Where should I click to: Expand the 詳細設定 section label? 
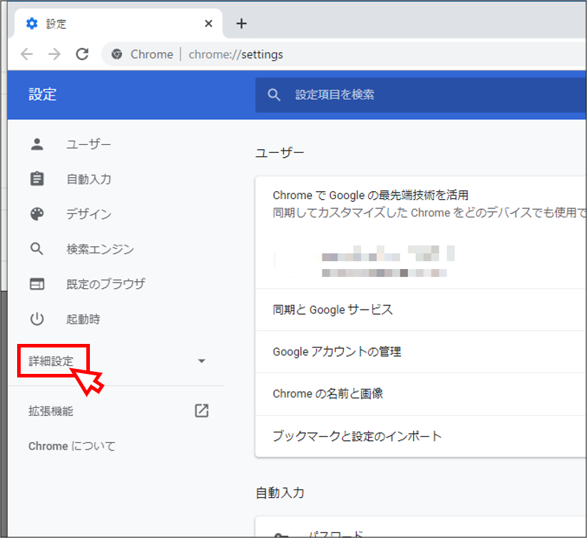(x=51, y=361)
